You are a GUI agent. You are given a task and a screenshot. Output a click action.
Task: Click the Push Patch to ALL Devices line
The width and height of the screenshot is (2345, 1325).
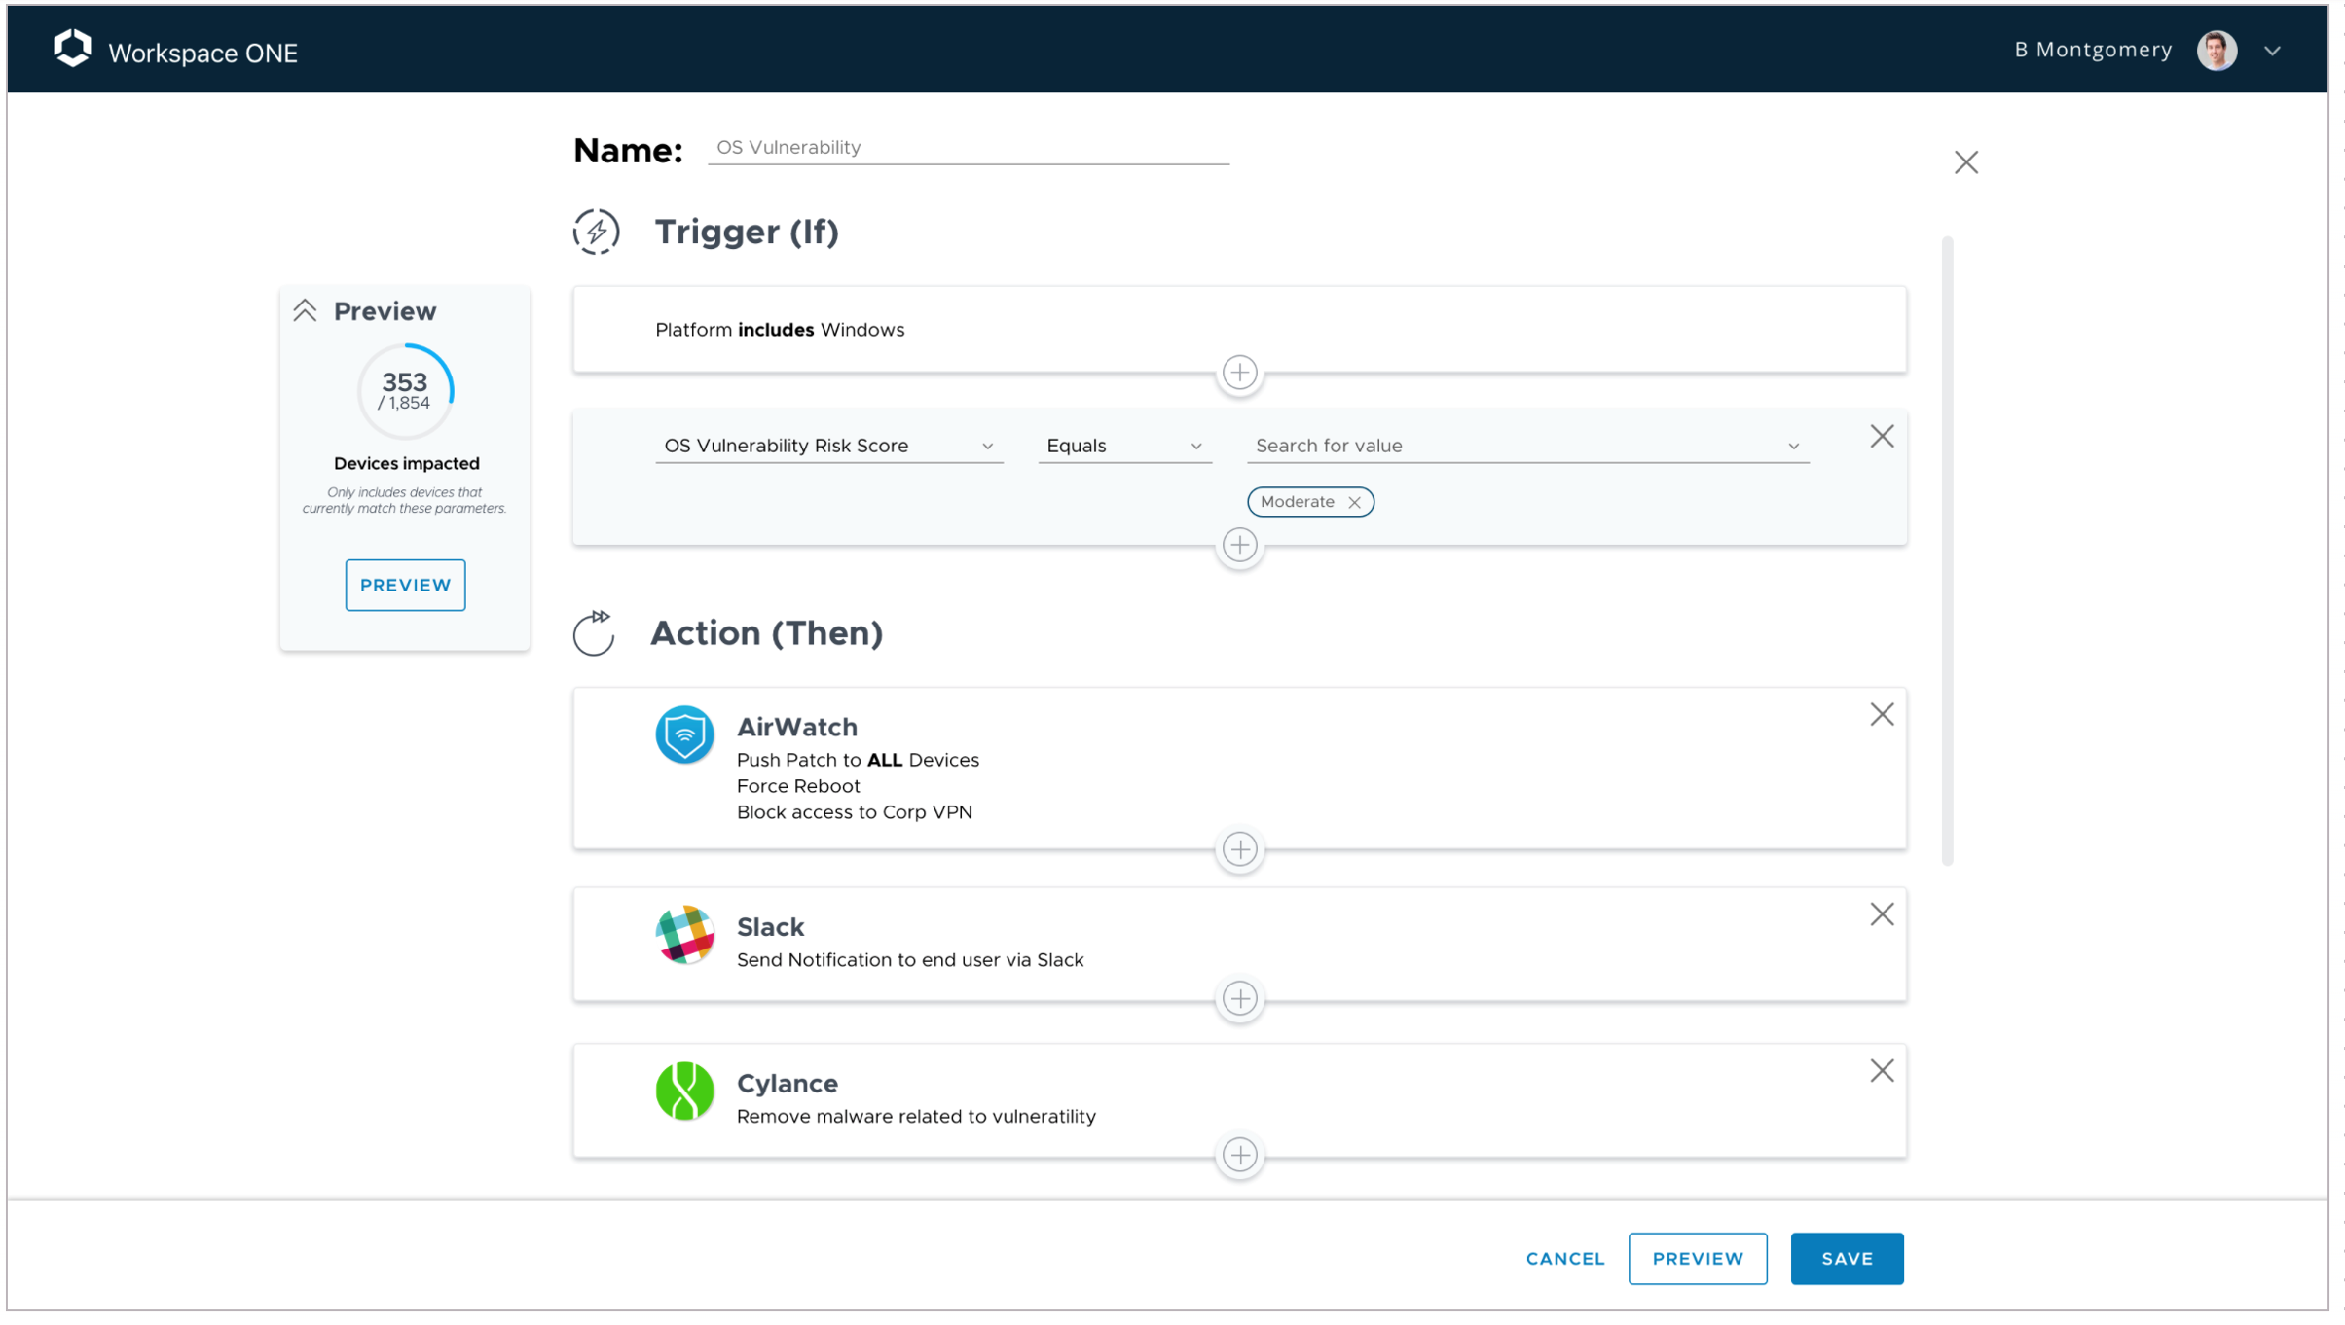coord(857,760)
